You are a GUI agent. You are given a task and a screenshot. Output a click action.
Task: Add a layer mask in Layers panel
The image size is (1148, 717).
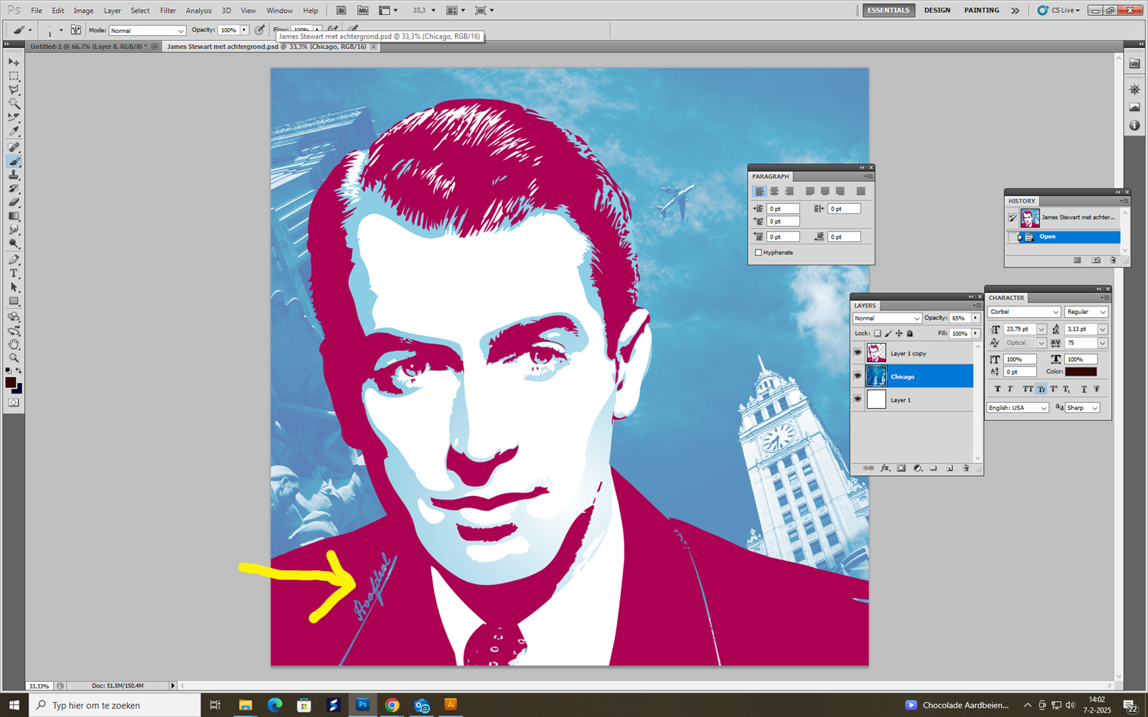[901, 468]
